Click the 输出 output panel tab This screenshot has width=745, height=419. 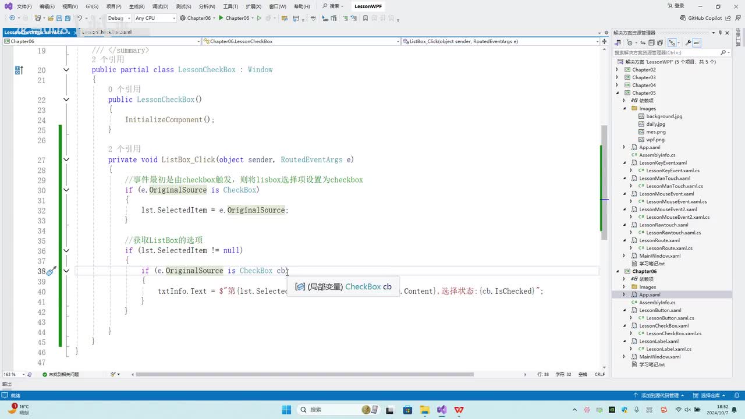pyautogui.click(x=7, y=384)
